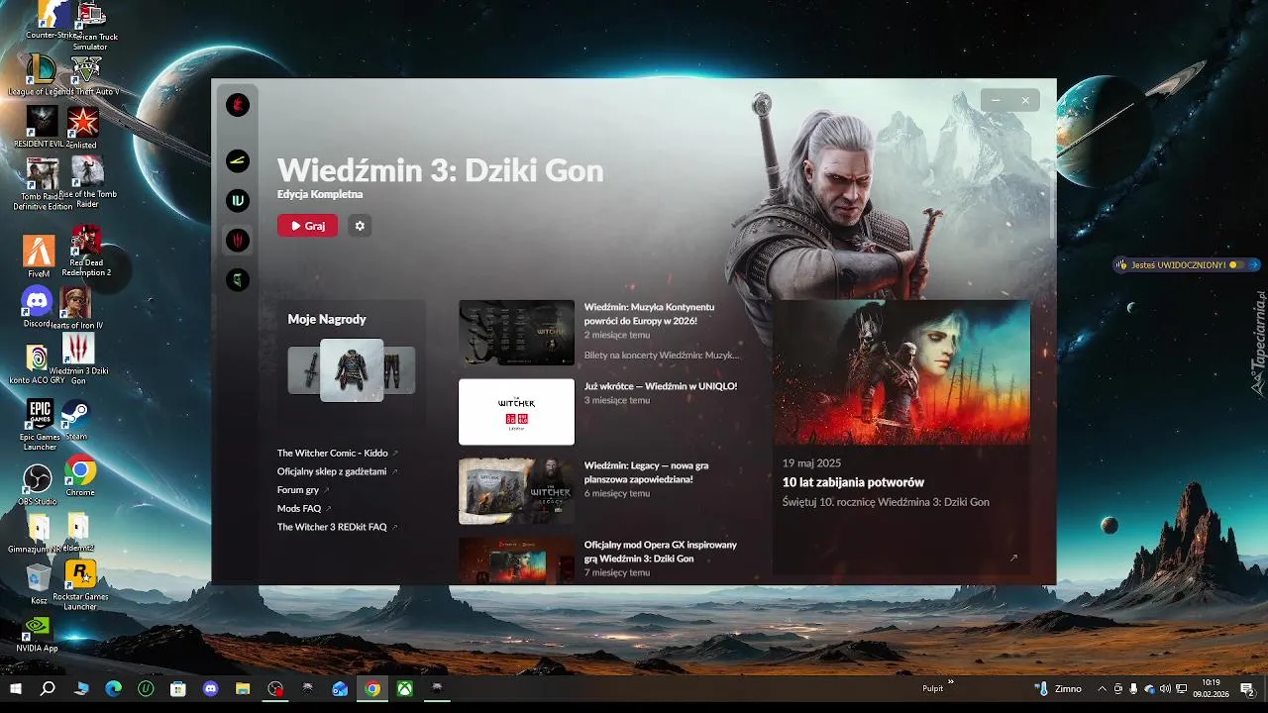This screenshot has width=1268, height=713.
Task: Open File Explorer from taskbar
Action: 243,689
